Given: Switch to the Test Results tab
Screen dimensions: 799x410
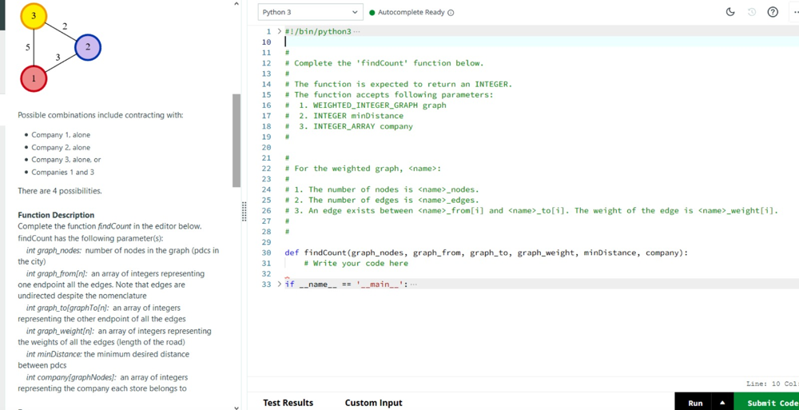Looking at the screenshot, I should 288,403.
